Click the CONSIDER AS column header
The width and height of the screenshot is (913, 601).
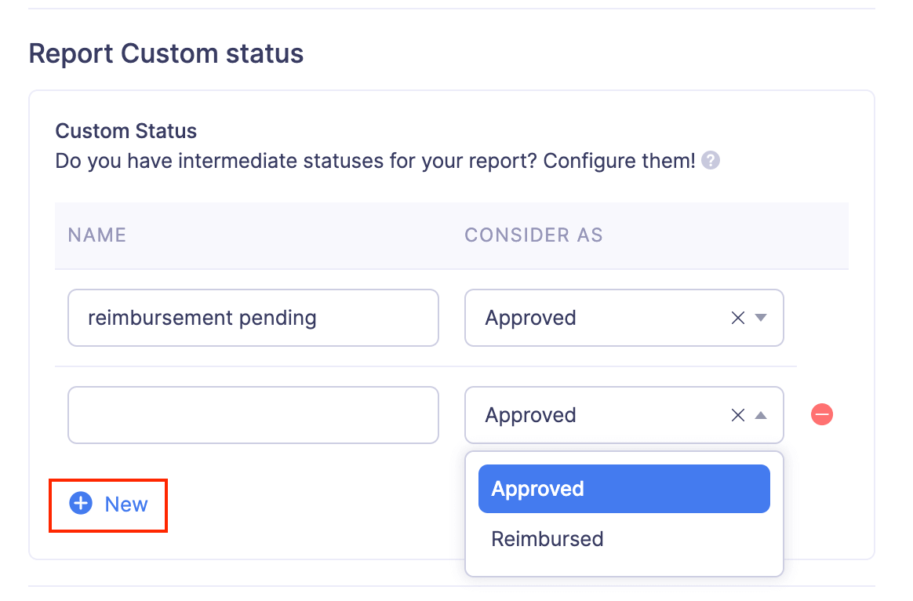[x=533, y=235]
